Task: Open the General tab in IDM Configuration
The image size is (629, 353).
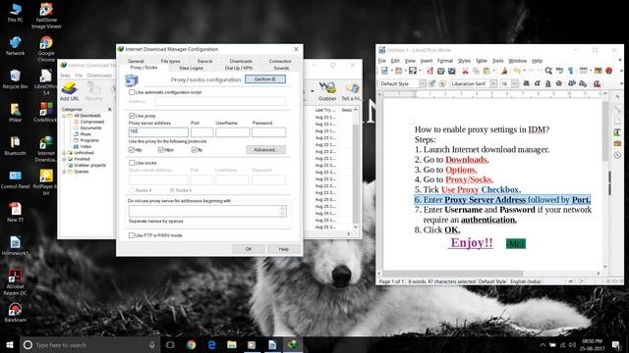Action: pyautogui.click(x=136, y=61)
